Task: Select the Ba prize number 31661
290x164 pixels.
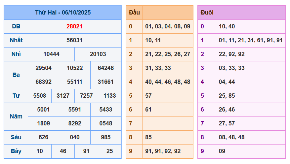Action: coord(106,82)
